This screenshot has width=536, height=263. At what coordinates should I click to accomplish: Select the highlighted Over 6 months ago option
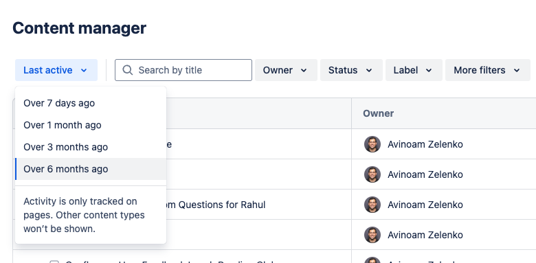tap(91, 169)
